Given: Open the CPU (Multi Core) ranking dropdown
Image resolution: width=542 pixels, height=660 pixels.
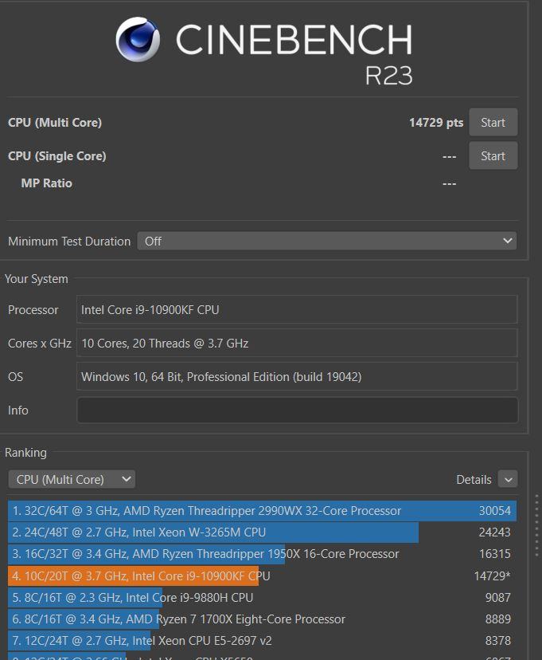Looking at the screenshot, I should click(x=72, y=479).
